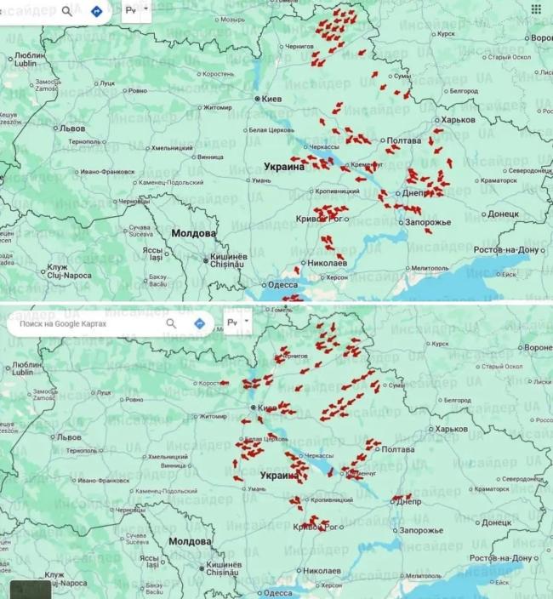Viewport: 553px width, 599px height.
Task: Select 'Клуж Cluj-Napoca' in the upper map
Action: 69,271
